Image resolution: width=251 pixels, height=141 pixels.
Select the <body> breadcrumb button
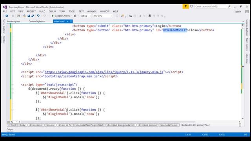pyautogui.click(x=22, y=125)
